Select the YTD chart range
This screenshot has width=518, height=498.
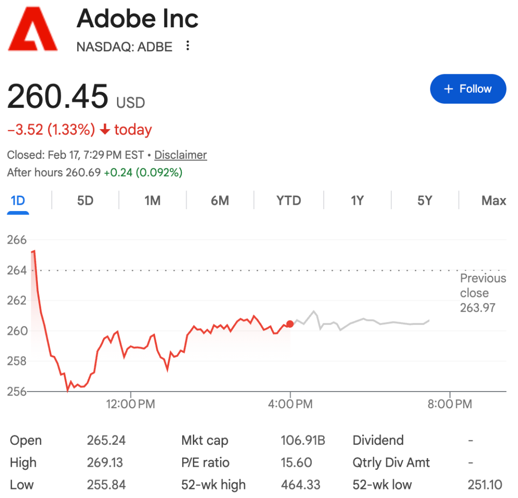tap(288, 200)
